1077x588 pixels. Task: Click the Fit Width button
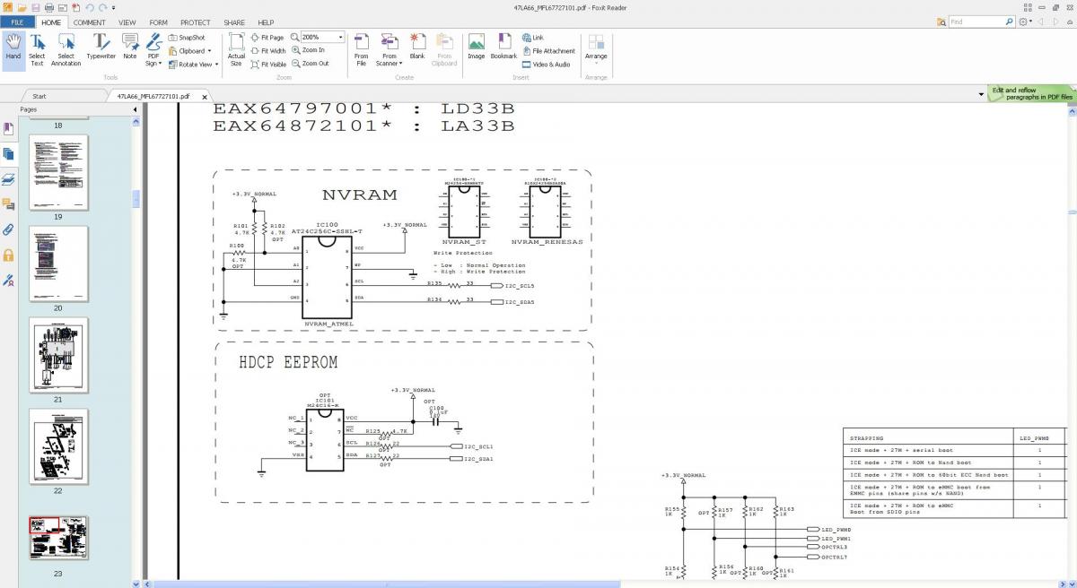[268, 51]
